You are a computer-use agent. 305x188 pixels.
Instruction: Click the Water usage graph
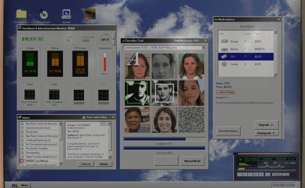coord(54,95)
